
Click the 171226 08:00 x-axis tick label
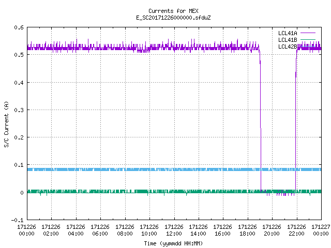[125, 230]
